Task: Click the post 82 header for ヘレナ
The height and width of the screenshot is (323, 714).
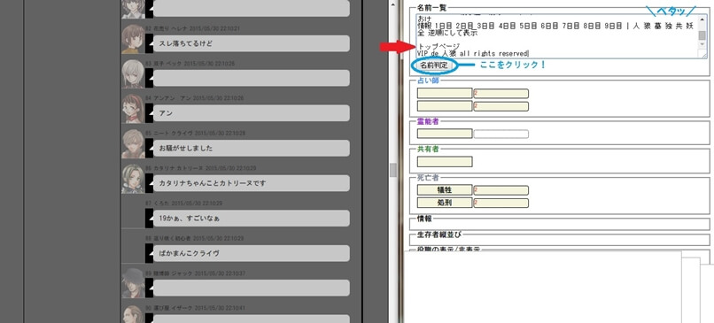Action: pos(192,28)
